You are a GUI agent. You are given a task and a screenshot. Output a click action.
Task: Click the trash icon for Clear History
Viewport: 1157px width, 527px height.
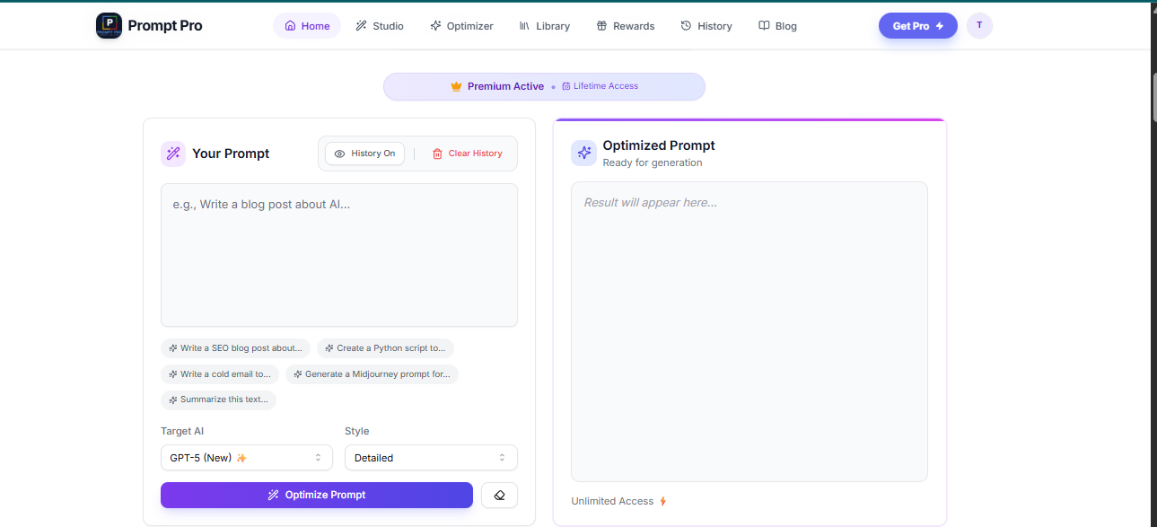coord(437,154)
